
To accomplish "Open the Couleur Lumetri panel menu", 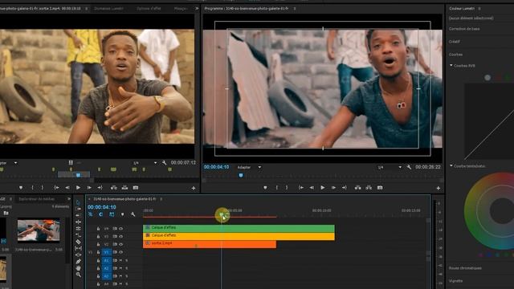I will (479, 9).
